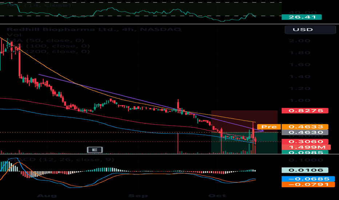Screen dimensions: 339x200
Task: Click the 2.00 price axis label
Action: click(x=300, y=41)
